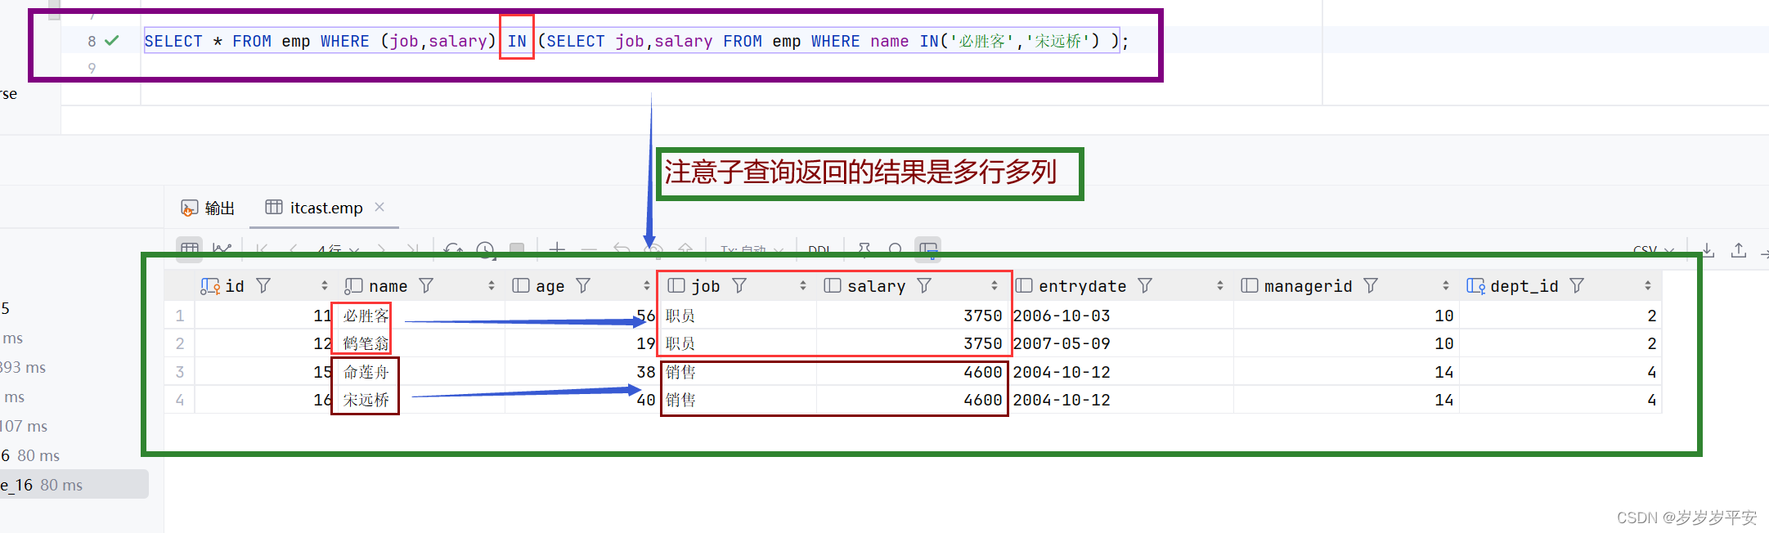Stop the running query
Screen dimensions: 1769x533
click(517, 248)
